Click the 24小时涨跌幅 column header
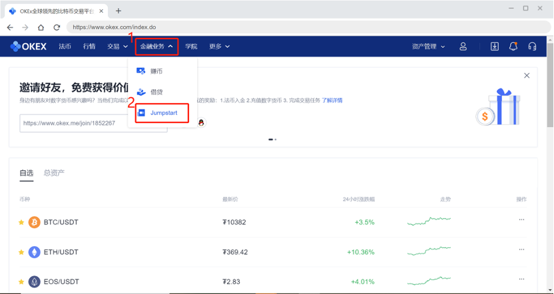Viewport: 554px width, 294px height. click(359, 200)
